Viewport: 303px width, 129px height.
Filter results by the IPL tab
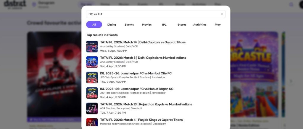click(x=164, y=25)
